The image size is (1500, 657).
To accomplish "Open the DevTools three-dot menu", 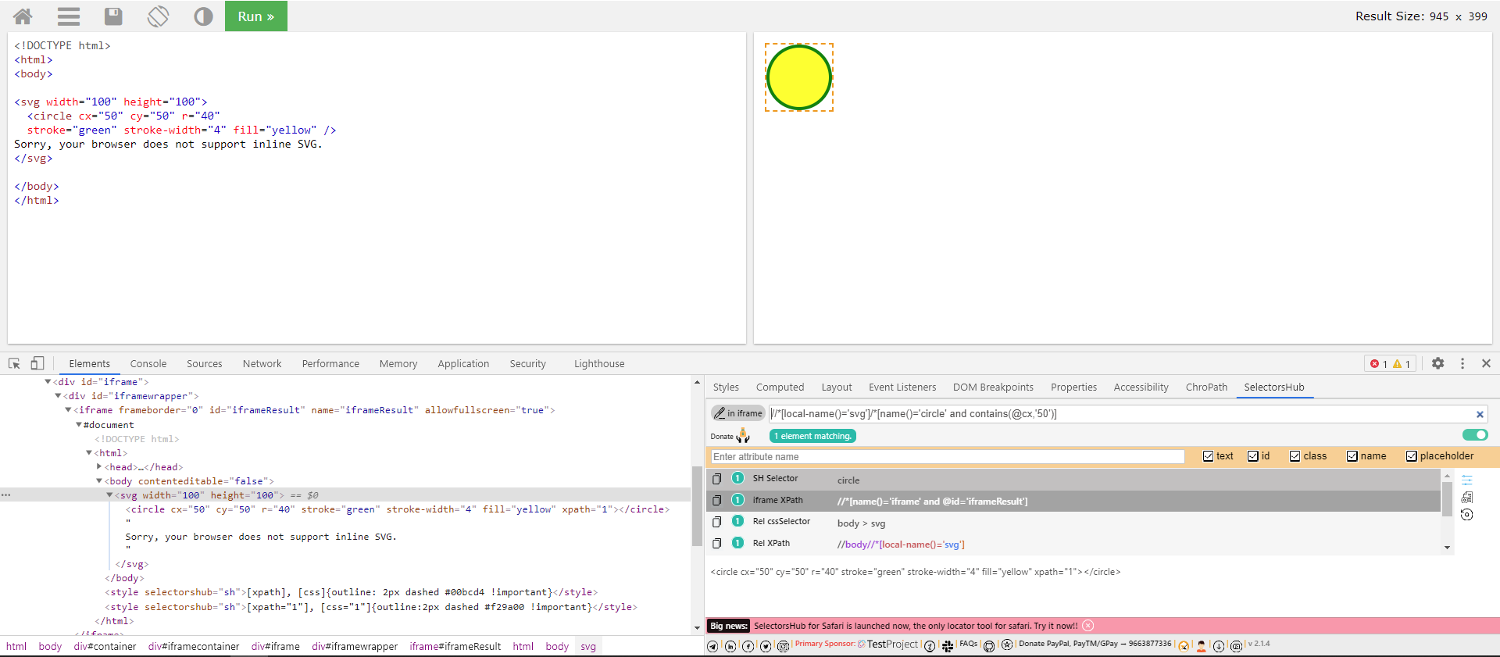I will pos(1462,363).
